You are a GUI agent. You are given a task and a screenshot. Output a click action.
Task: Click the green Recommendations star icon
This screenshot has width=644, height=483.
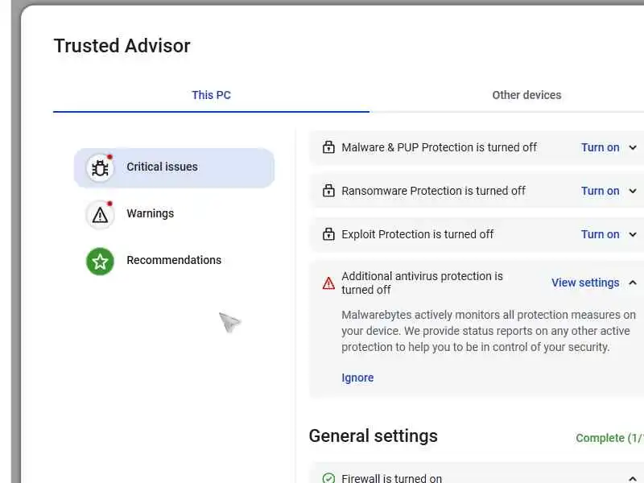tap(100, 261)
